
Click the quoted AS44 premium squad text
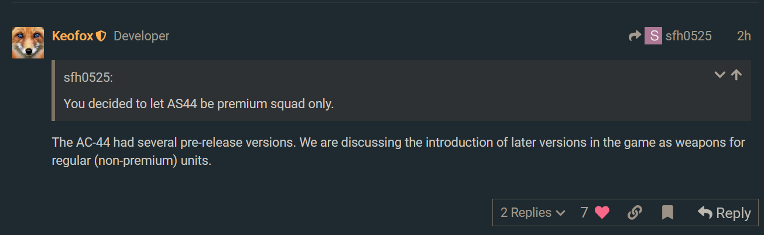(198, 104)
